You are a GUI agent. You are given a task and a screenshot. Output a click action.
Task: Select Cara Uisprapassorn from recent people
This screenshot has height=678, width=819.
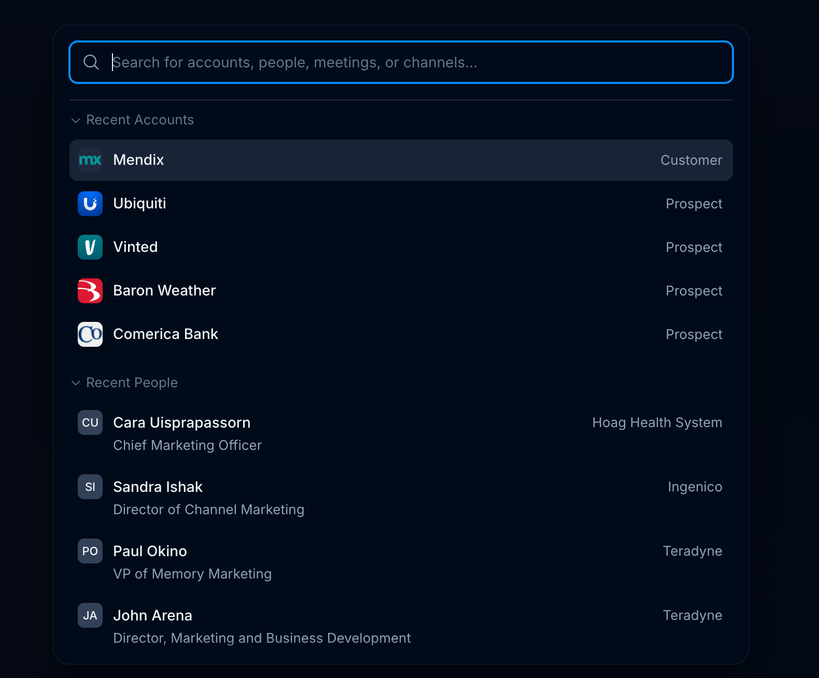click(401, 434)
